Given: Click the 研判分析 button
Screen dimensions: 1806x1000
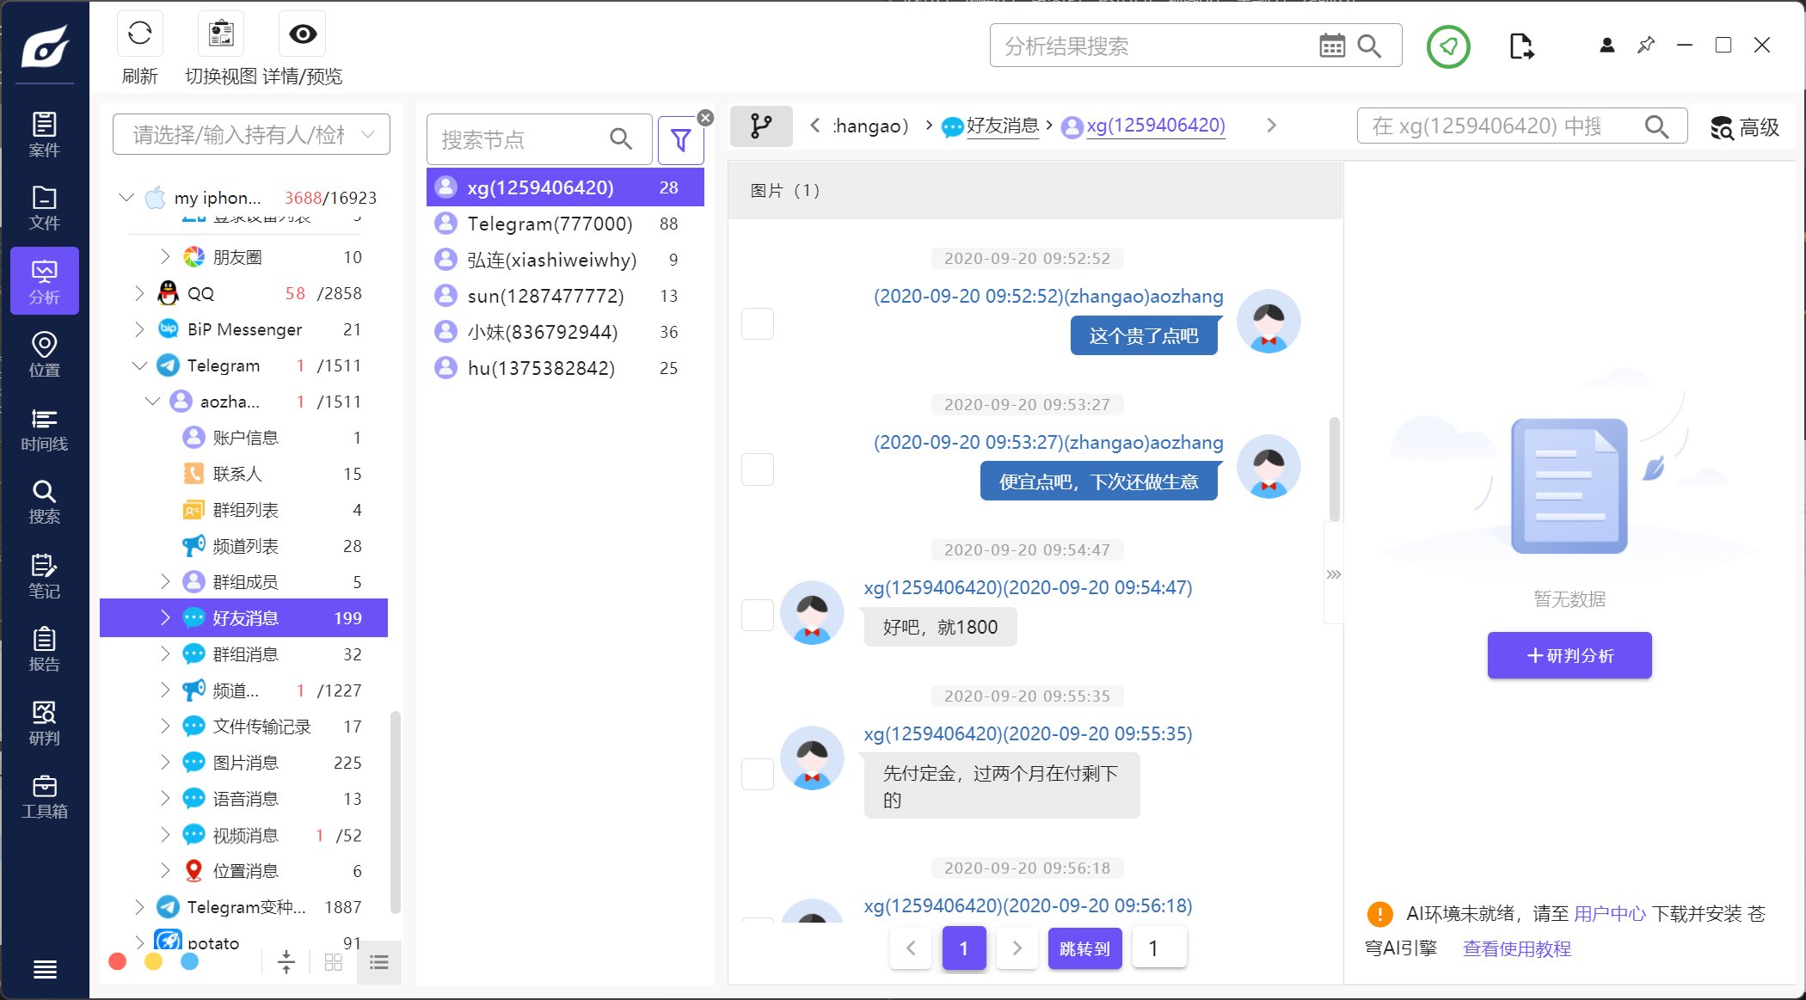Looking at the screenshot, I should click(x=1569, y=655).
